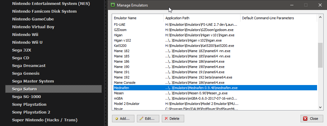
Task: Select Super Nintendo (Hacks / Trans) platform
Action: [x=45, y=120]
